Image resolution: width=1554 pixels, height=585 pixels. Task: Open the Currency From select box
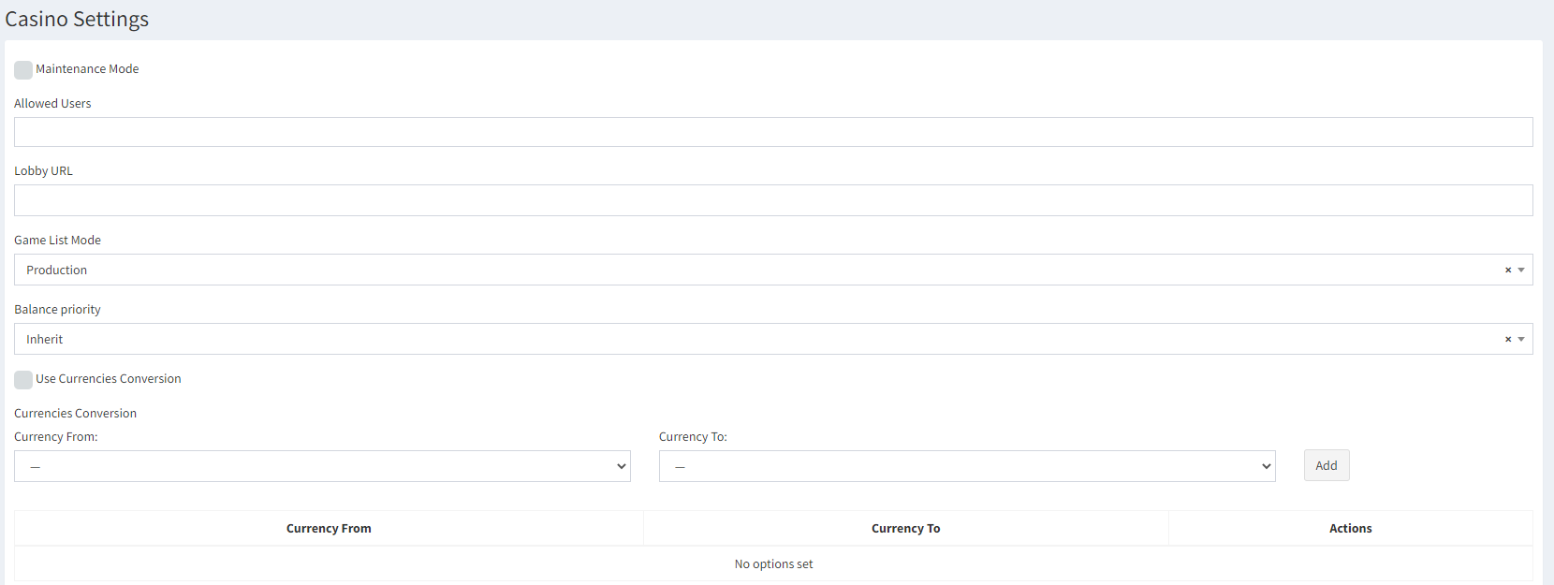[x=322, y=466]
